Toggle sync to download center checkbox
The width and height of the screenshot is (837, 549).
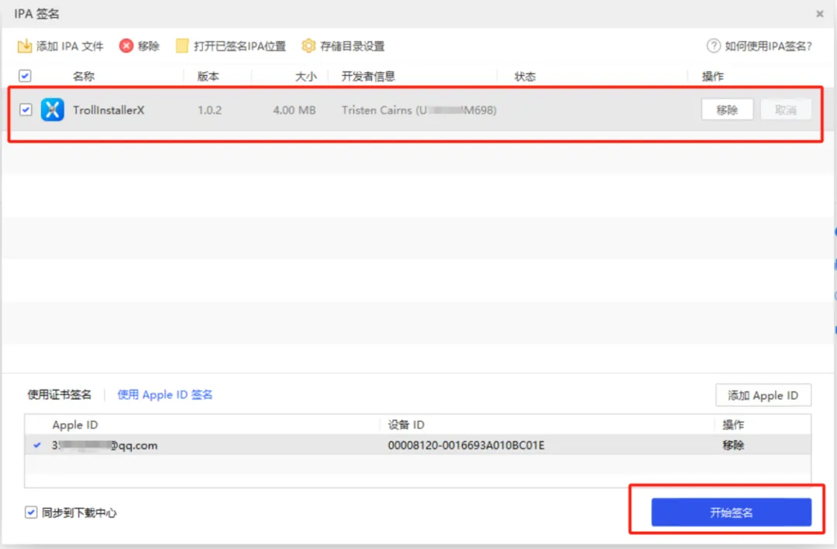pyautogui.click(x=30, y=512)
